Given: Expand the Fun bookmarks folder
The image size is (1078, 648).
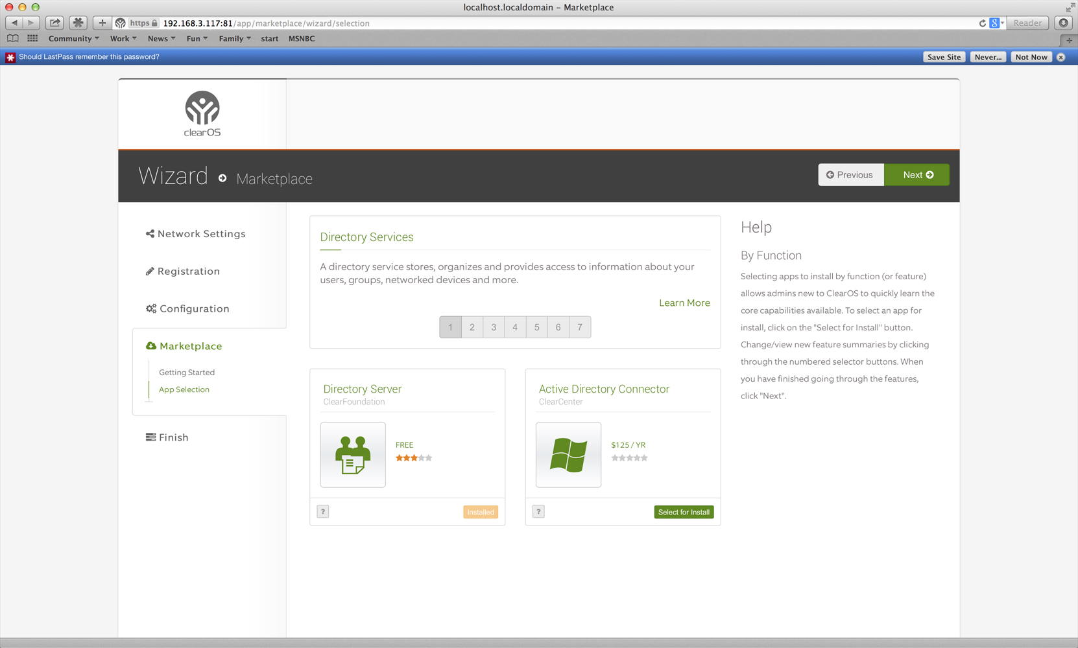Looking at the screenshot, I should [x=197, y=39].
